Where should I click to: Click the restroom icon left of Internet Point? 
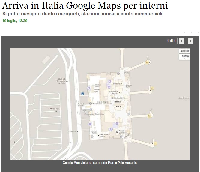[89, 88]
